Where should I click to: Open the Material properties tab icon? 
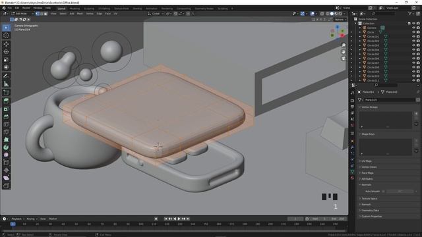click(352, 178)
